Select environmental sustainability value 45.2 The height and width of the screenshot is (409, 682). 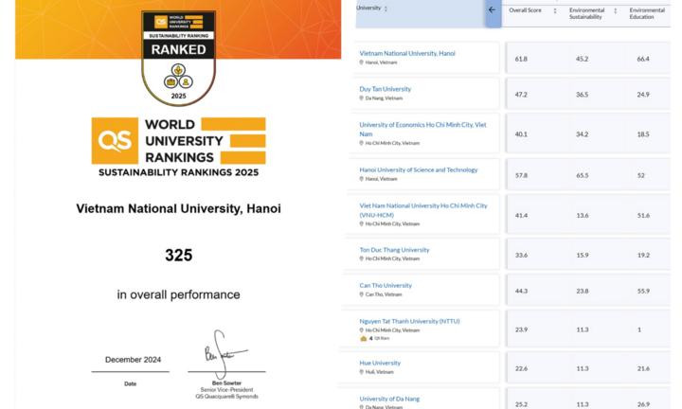tap(582, 59)
